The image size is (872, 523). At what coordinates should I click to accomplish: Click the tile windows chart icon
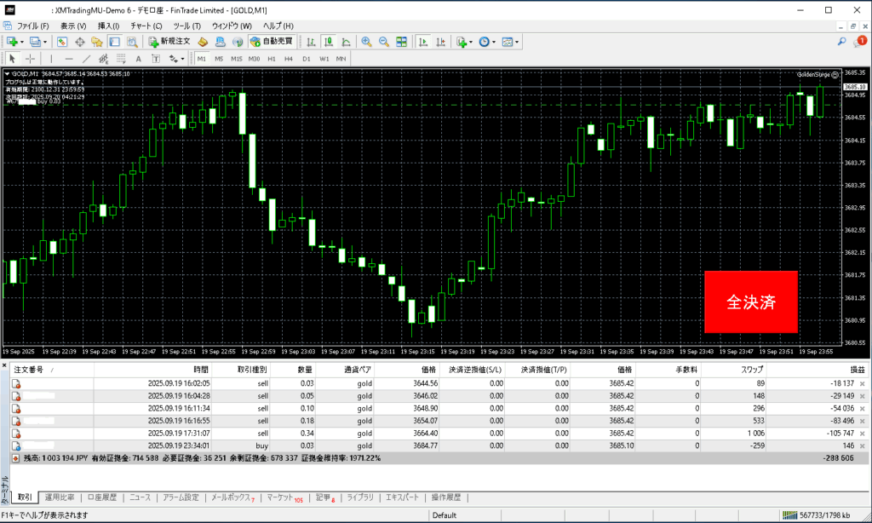(x=401, y=41)
